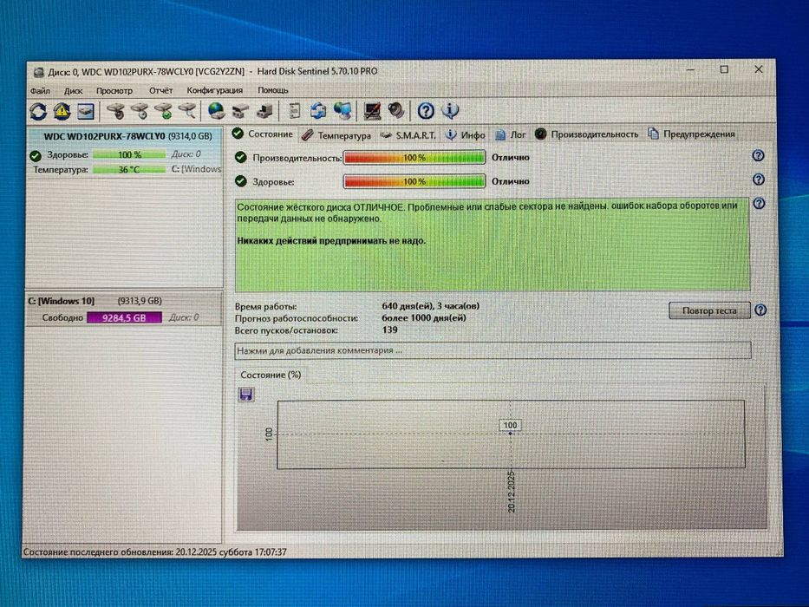Open help via toolbar question mark icon
Screen dimensions: 809x607
click(x=426, y=110)
